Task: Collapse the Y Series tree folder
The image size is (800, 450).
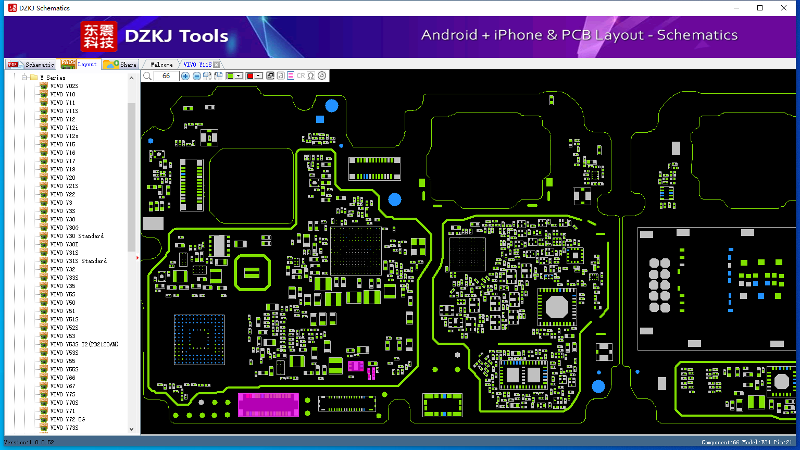Action: [x=24, y=78]
